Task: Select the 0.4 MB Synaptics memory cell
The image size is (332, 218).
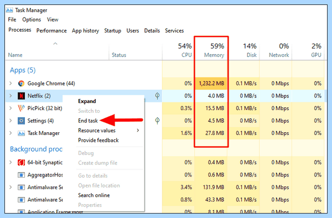Action: pos(211,162)
